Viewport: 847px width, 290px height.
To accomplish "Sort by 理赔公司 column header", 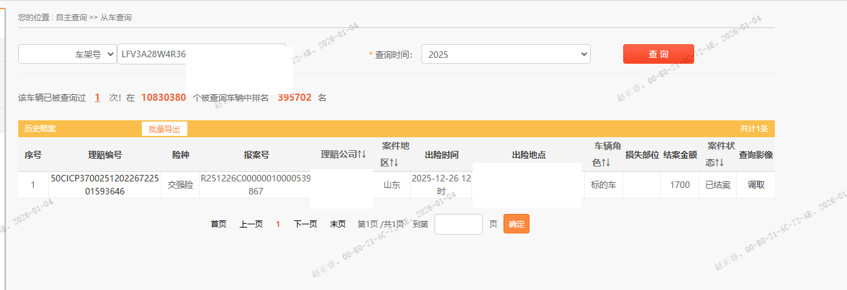I will [343, 155].
